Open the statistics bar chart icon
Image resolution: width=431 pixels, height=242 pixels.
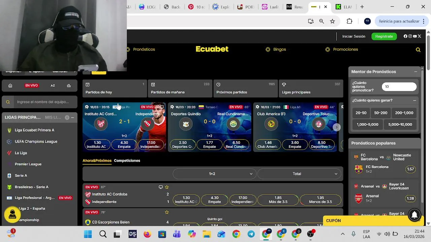tap(69, 86)
